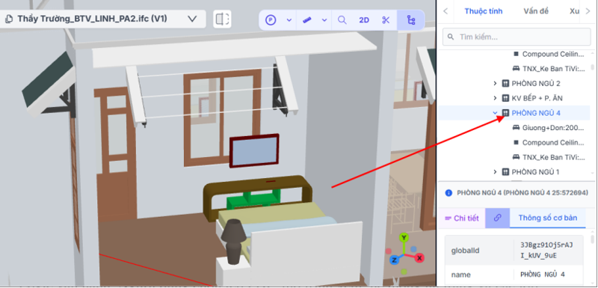
Task: Click the header PHÒNG NGỦ 4 25:572694 text
Action: coord(522,193)
